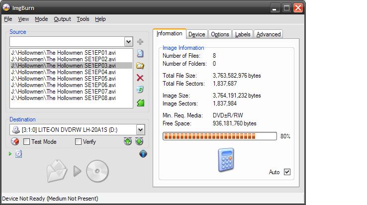This screenshot has width=367, height=205.
Task: Click the ImgBurn title bar application icon
Action: coord(6,7)
